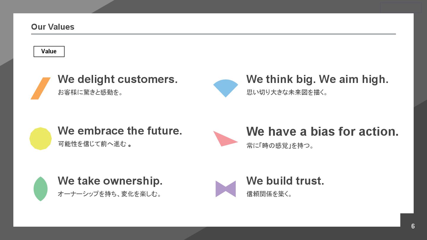Screen dimensions: 427x240
Task: Click the slide page number 6
Action: point(413,226)
